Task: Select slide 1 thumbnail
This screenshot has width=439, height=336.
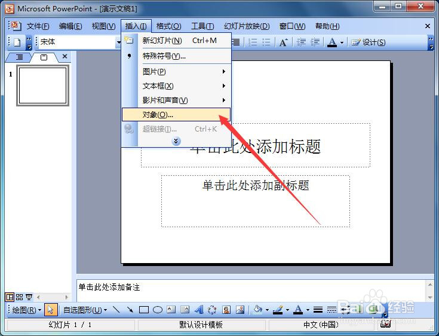Action: coord(42,85)
